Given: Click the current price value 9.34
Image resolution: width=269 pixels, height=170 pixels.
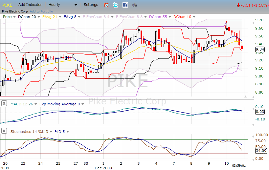Looking at the screenshot, I should [x=260, y=49].
